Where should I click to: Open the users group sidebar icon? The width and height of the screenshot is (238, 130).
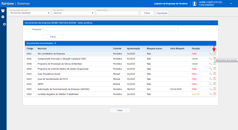pyautogui.click(x=3, y=11)
